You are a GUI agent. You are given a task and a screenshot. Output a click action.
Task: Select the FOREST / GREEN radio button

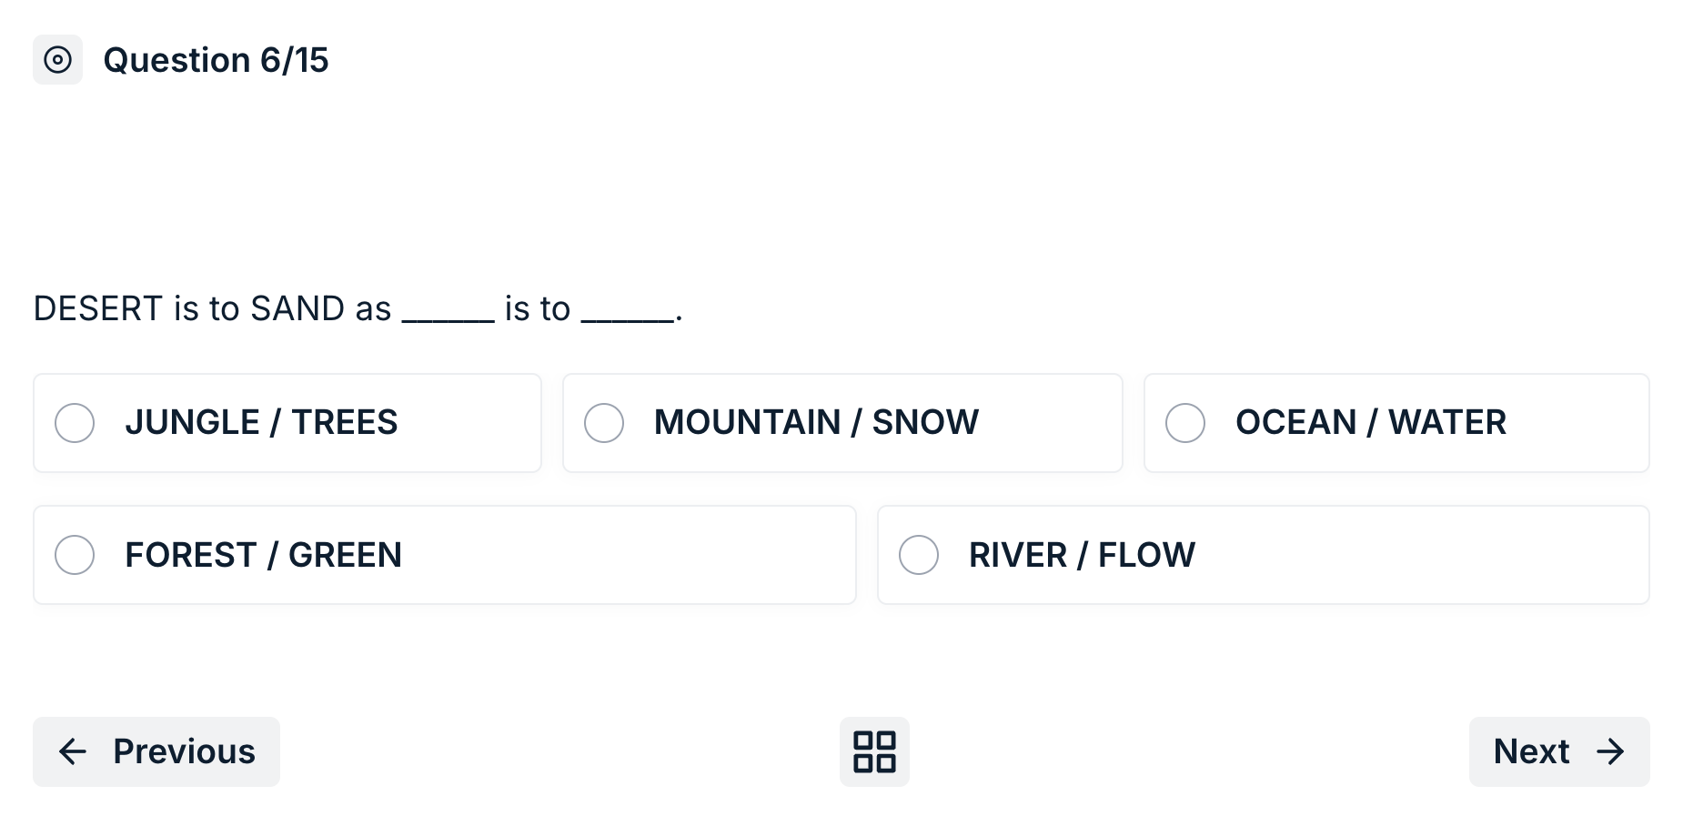(x=75, y=554)
